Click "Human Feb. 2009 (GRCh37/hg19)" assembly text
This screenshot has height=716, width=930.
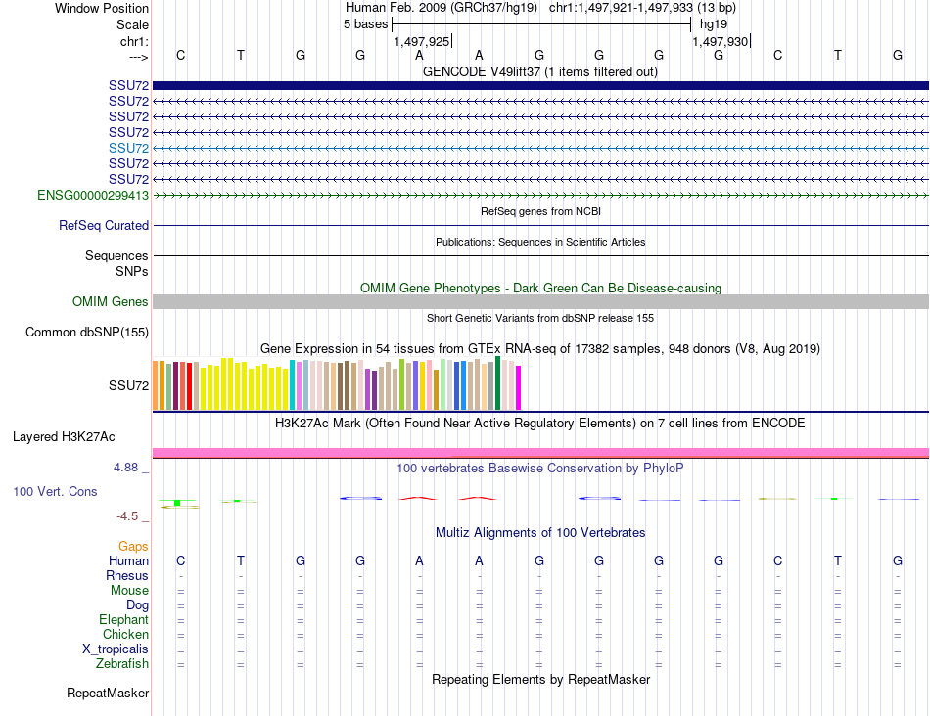442,8
